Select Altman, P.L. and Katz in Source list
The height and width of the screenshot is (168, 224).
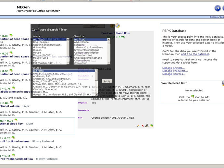64,74
